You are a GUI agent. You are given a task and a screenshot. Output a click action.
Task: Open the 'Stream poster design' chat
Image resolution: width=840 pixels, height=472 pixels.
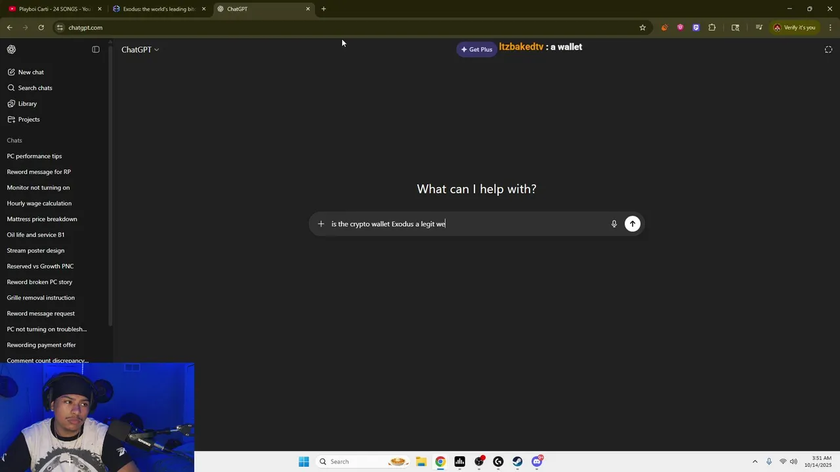pos(35,250)
